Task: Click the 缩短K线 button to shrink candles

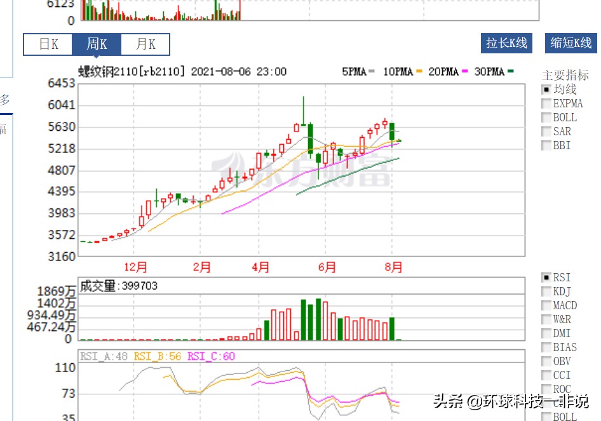Action: (x=570, y=43)
